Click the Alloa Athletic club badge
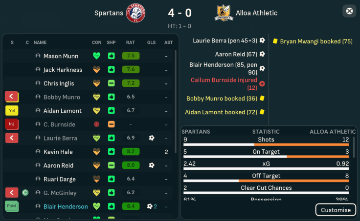Screen dimensions: 360x221 [x=224, y=13]
